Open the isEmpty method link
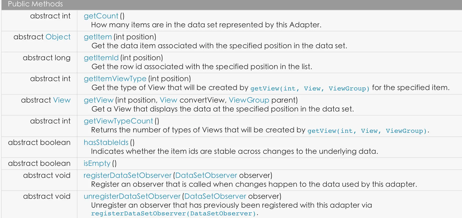This screenshot has width=462, height=218. [97, 163]
